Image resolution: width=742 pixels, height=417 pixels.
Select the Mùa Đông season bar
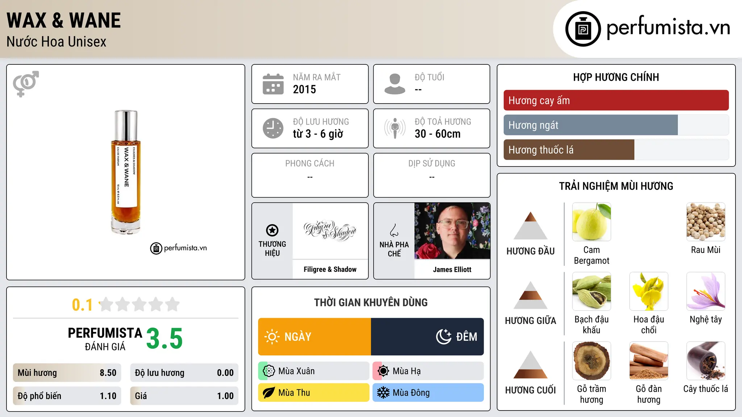[x=428, y=393]
